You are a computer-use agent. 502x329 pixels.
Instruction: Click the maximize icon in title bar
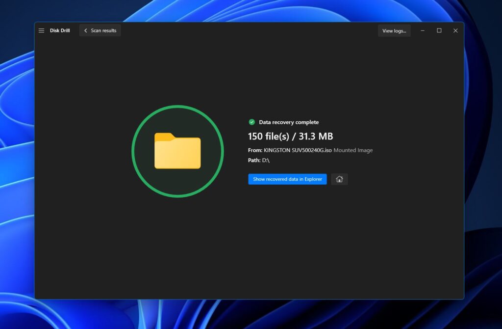[x=439, y=30]
